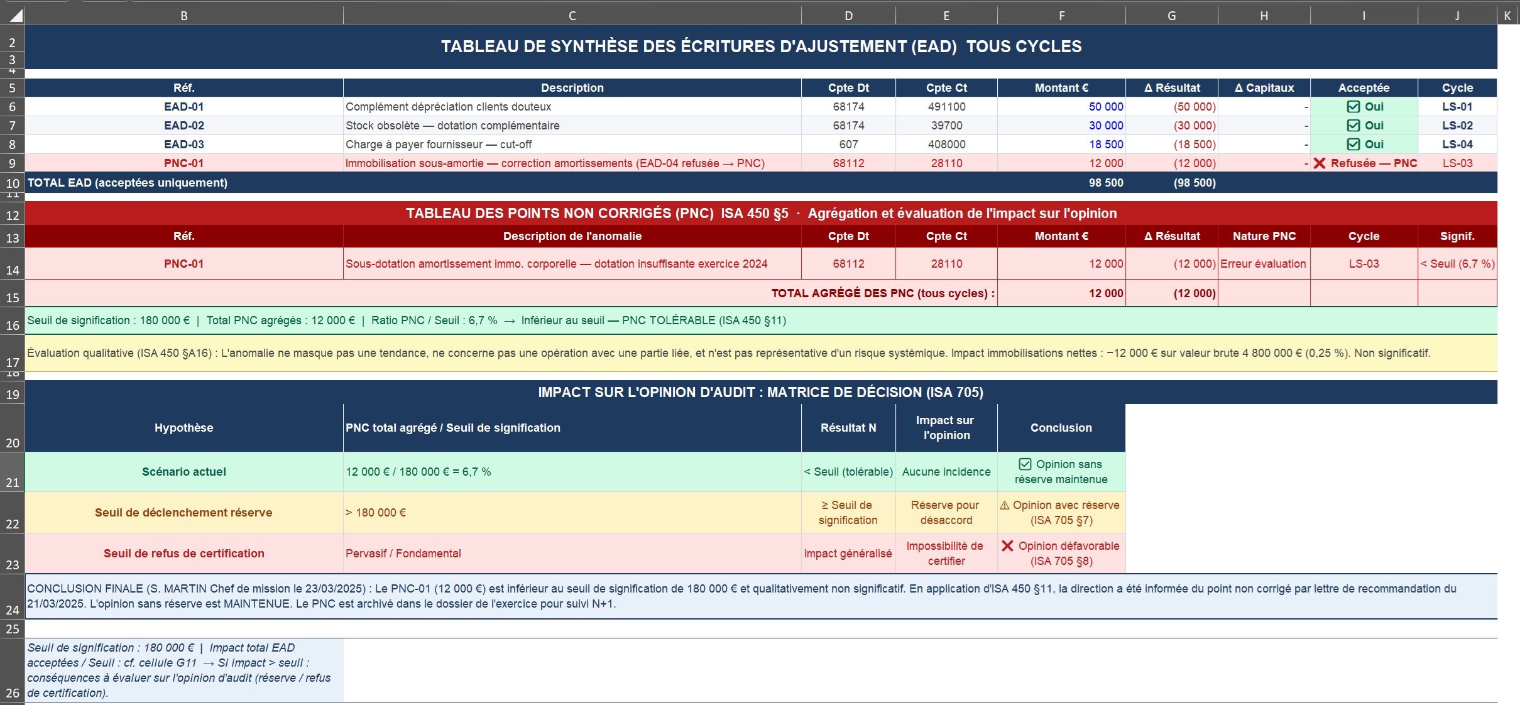Click the red PNC table title banner

tap(761, 214)
